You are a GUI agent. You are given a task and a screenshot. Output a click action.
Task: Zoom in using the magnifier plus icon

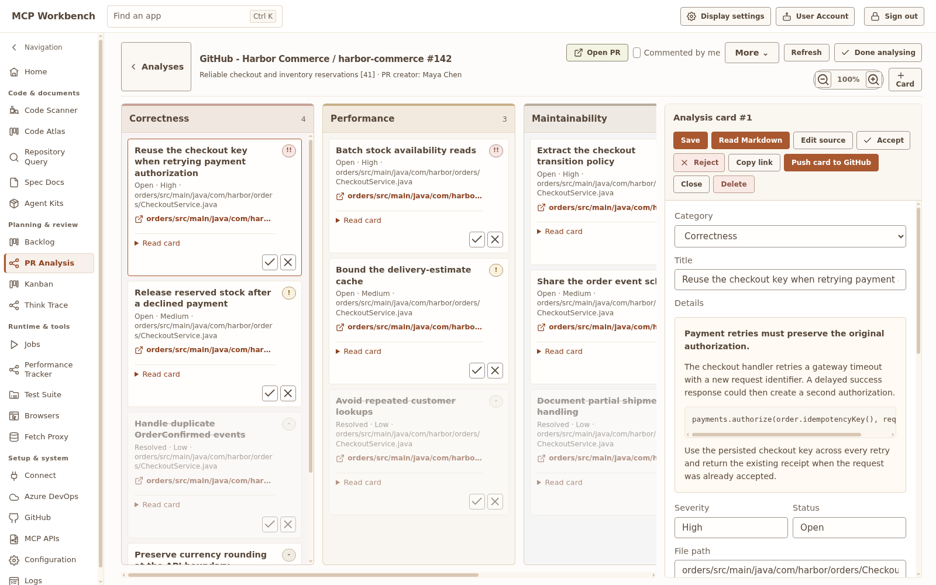coord(873,80)
